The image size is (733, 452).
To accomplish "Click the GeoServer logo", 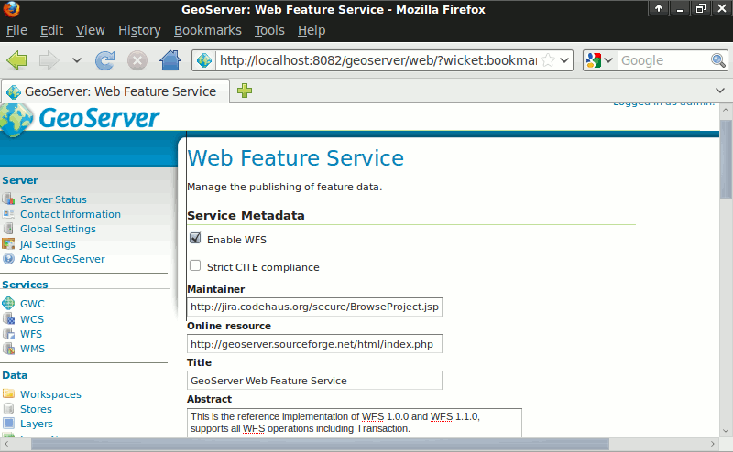I will [x=81, y=119].
